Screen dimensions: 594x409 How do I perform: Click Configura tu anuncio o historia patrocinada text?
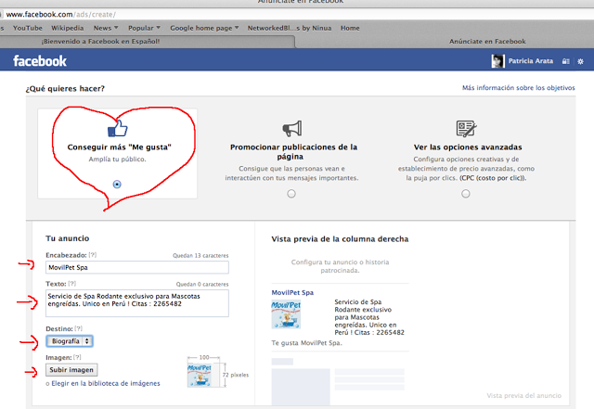(340, 266)
